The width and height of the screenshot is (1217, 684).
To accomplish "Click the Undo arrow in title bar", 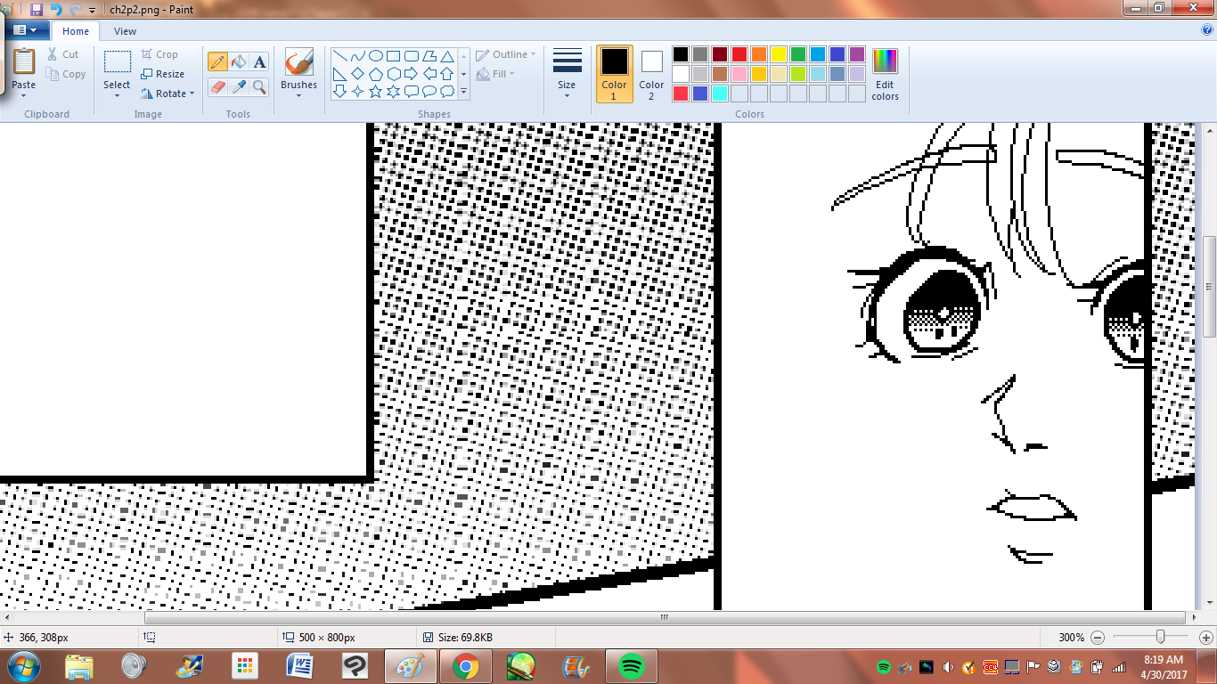I will 56,10.
